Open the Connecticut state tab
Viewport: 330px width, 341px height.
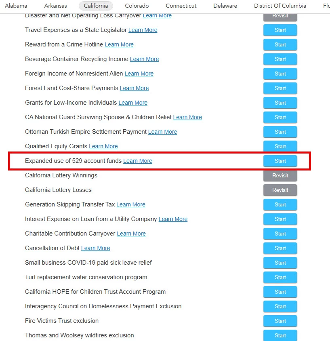click(x=181, y=6)
